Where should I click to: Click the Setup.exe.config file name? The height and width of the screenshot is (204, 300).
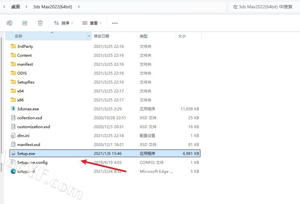pos(32,163)
